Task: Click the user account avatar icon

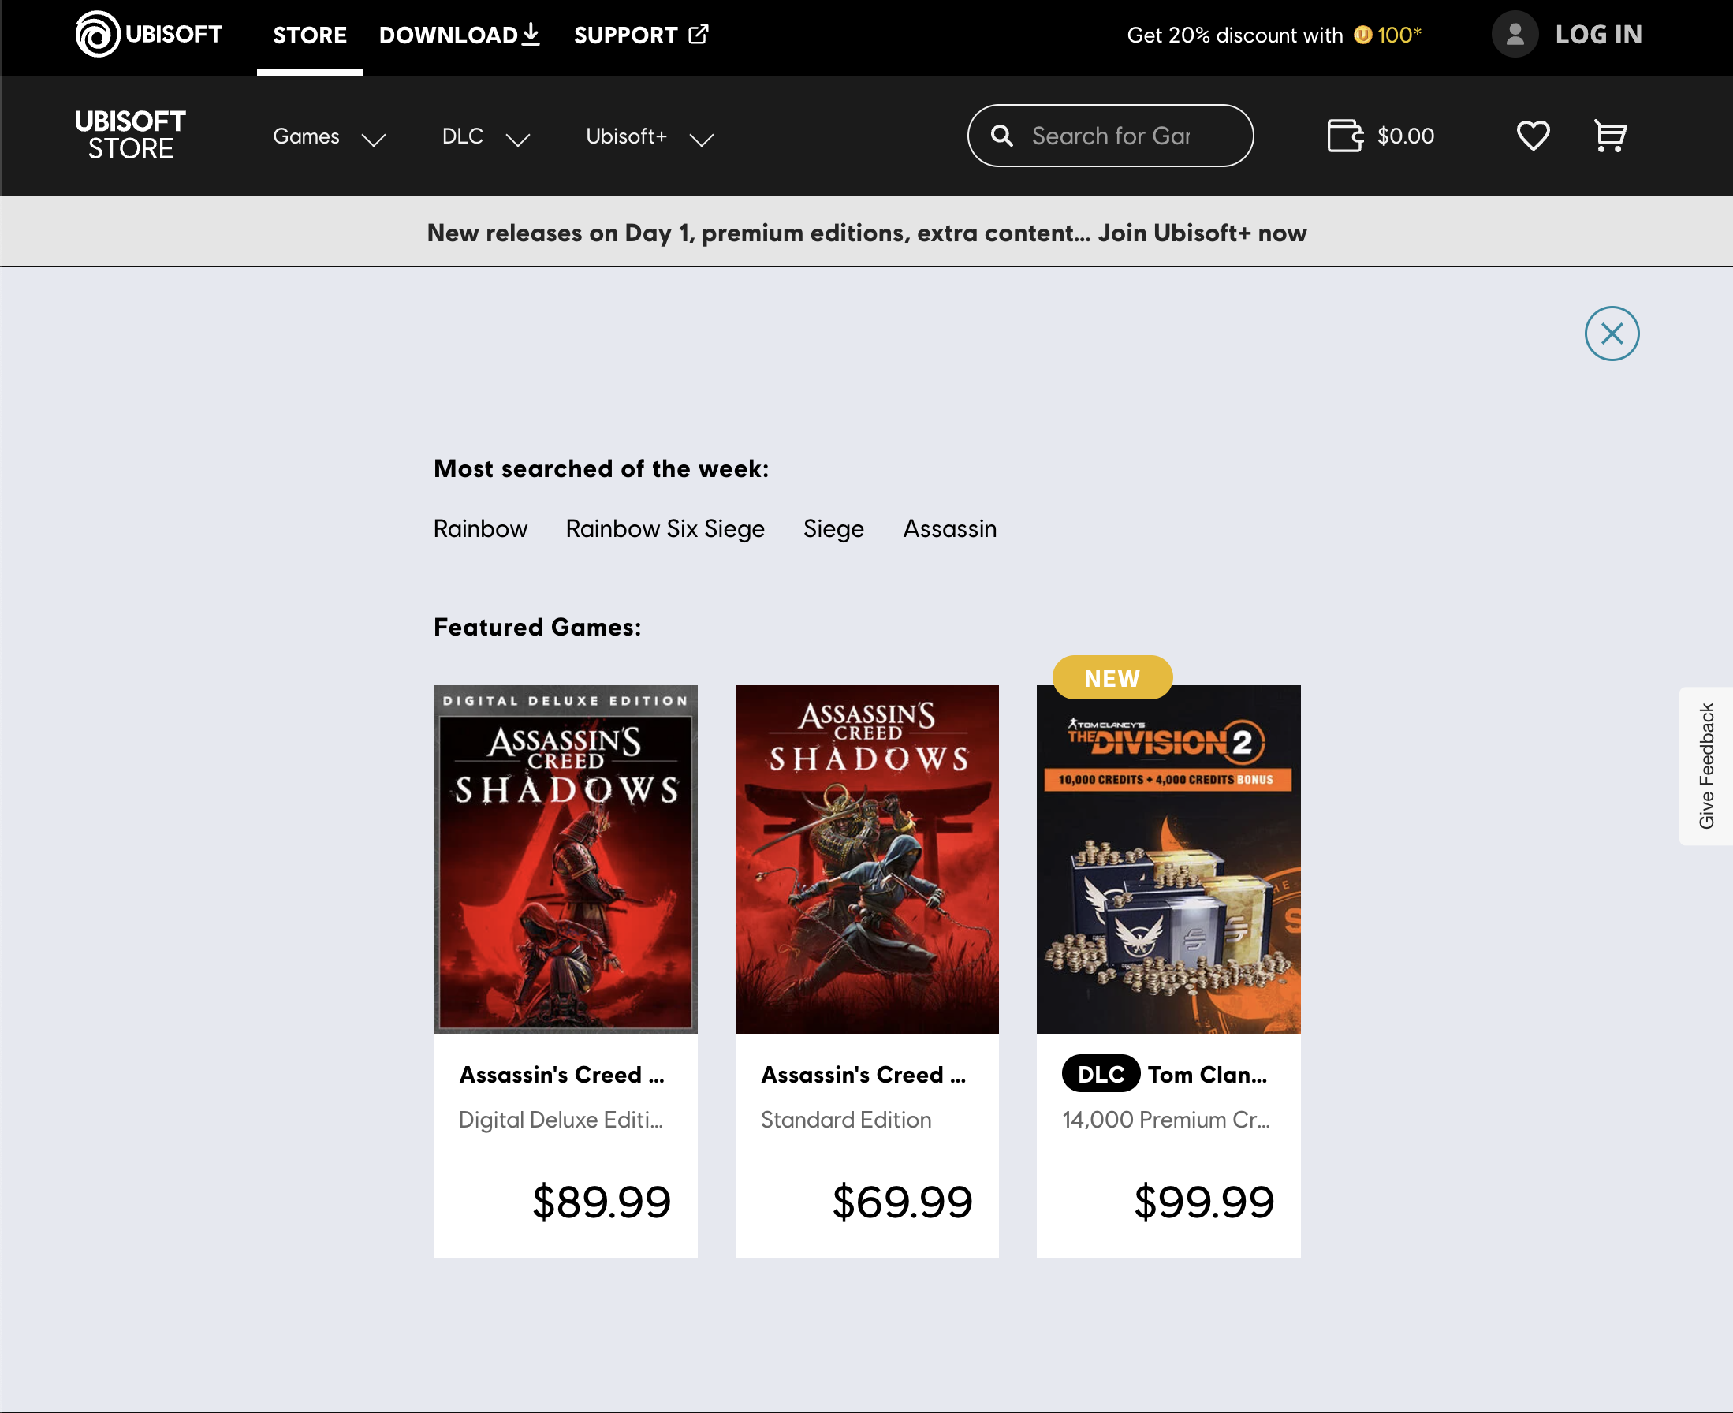Action: pyautogui.click(x=1515, y=34)
